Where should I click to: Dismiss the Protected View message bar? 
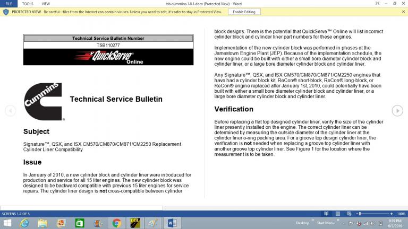click(403, 12)
